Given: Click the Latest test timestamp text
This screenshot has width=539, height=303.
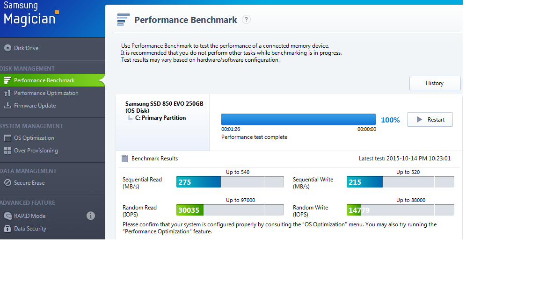Looking at the screenshot, I should coord(405,159).
